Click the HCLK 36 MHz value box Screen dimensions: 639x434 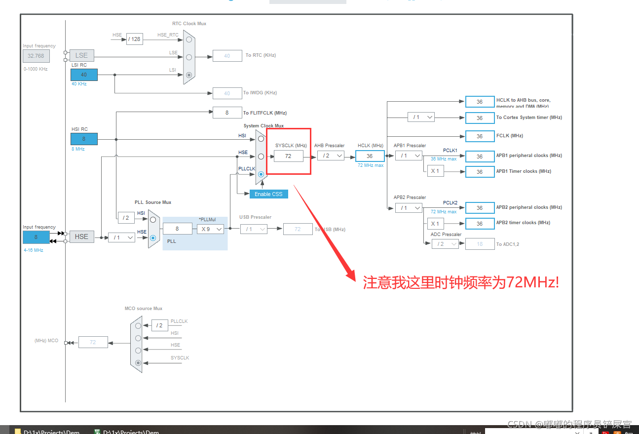(x=370, y=156)
